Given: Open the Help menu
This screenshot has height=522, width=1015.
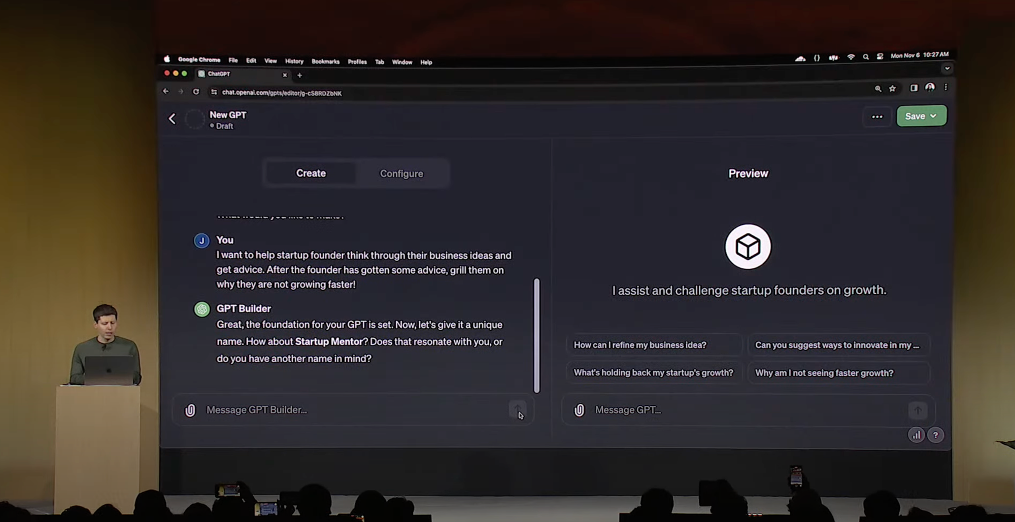Looking at the screenshot, I should tap(426, 62).
